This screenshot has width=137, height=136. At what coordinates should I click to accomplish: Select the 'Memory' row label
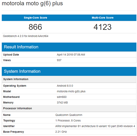pos(8,103)
